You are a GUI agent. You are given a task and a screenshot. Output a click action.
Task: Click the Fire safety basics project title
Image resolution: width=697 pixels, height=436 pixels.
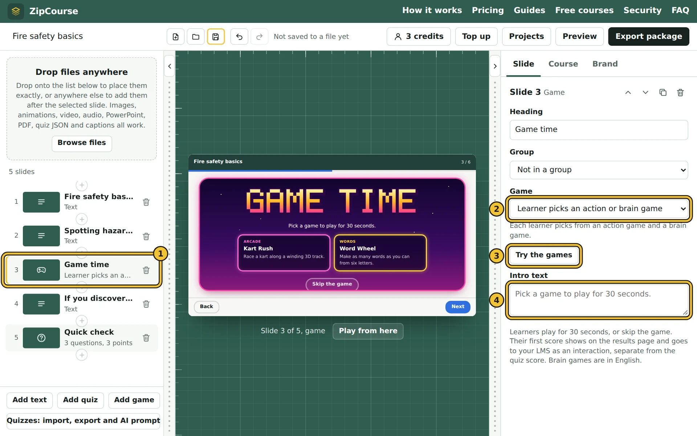[x=48, y=37]
